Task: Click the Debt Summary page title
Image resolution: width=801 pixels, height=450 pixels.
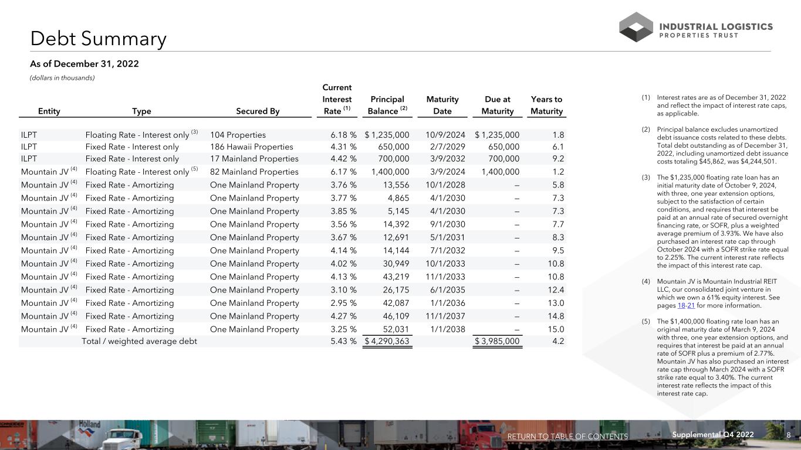Action: click(x=99, y=39)
